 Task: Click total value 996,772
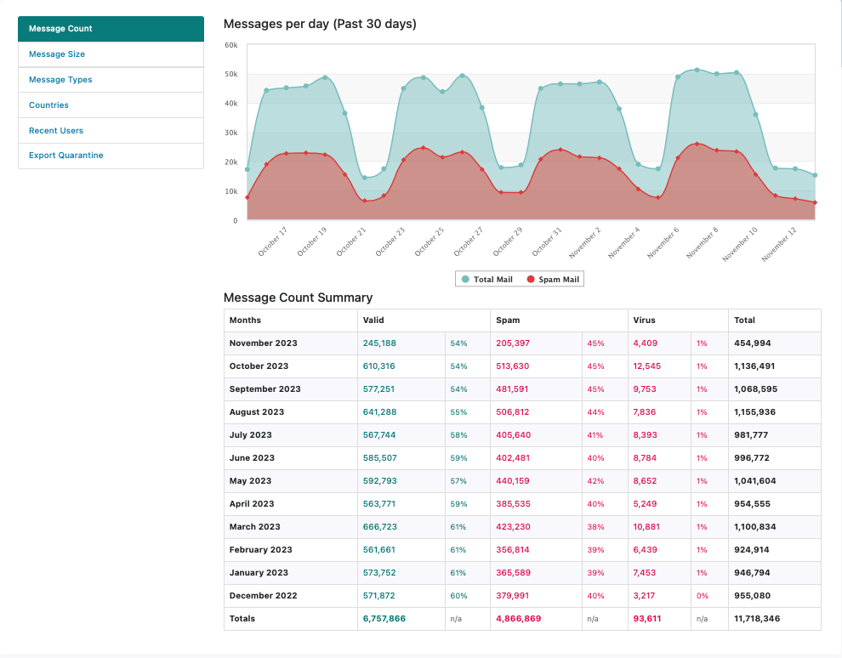click(x=752, y=458)
